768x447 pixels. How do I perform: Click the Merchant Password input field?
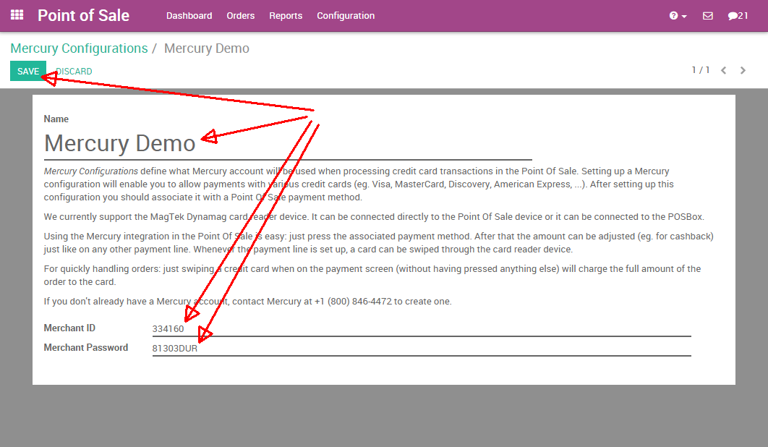422,349
